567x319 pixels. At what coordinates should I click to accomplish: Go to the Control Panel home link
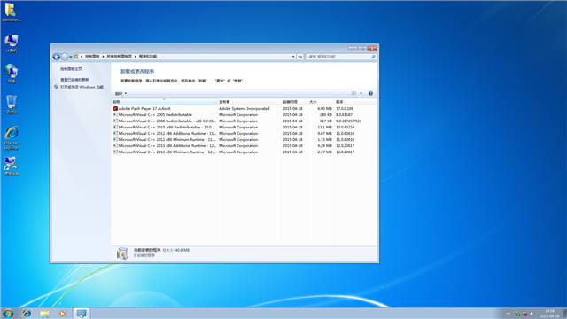coord(71,69)
